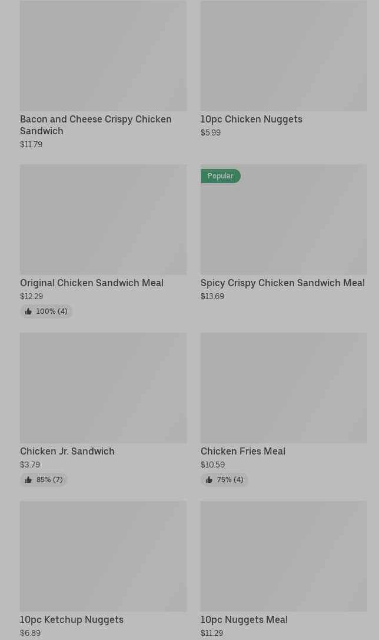379x640 pixels.
Task: Click the Spicy Crispy Chicken Sandwich Meal title
Action: click(282, 283)
